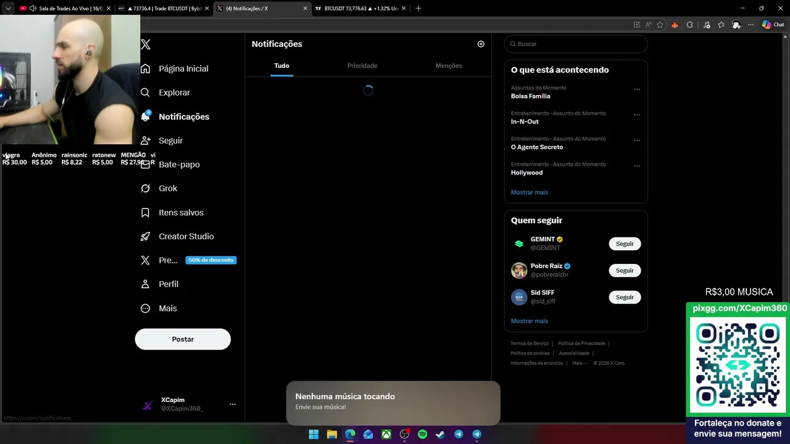Click the media control music icon in toolbar
The image size is (790, 444).
click(706, 25)
